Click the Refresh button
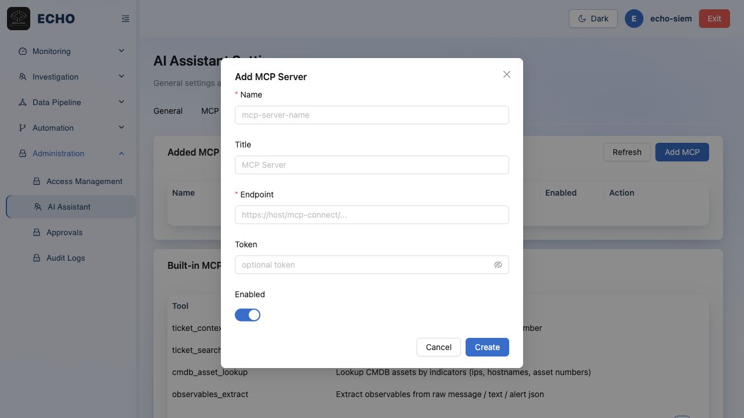This screenshot has height=418, width=744. (x=627, y=152)
